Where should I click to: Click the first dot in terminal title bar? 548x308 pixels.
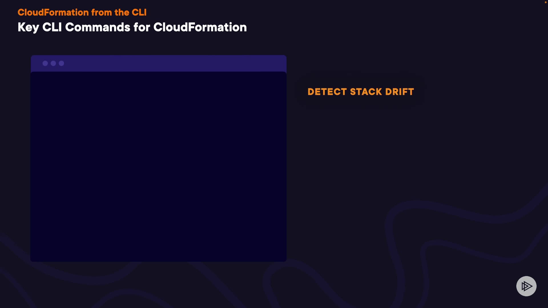tap(45, 63)
